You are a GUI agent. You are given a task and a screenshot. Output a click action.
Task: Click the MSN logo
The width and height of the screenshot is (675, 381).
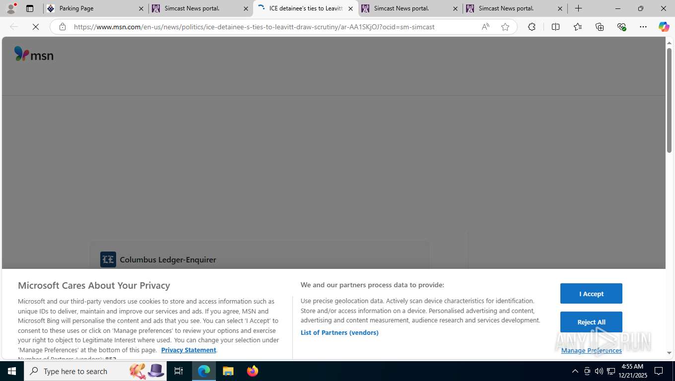pos(34,54)
